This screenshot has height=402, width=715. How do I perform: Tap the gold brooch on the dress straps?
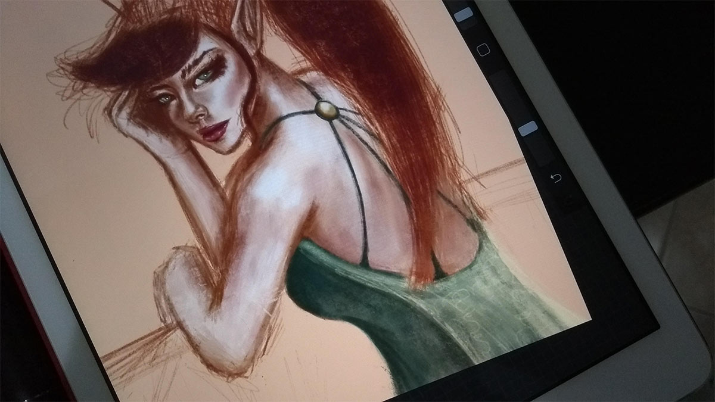click(327, 110)
